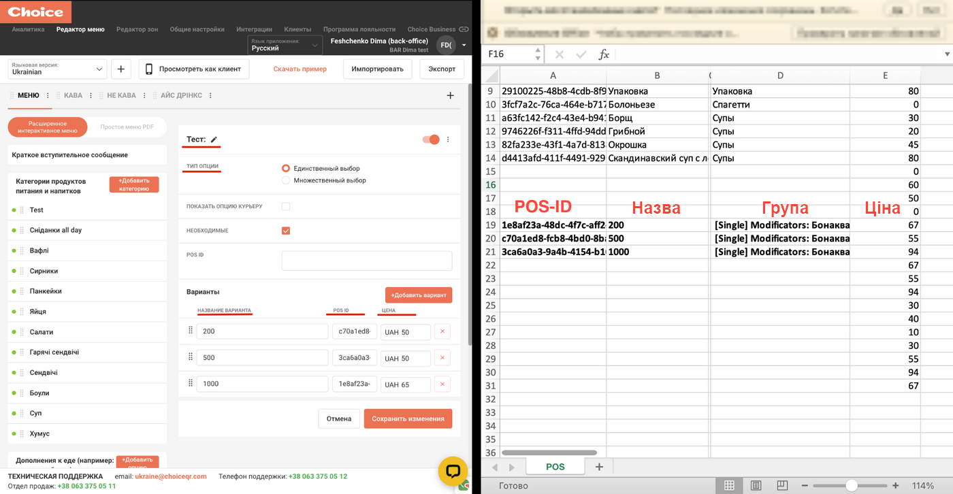The image size is (953, 494).
Task: Click the Просмотреть как клиент button
Action: pyautogui.click(x=194, y=69)
